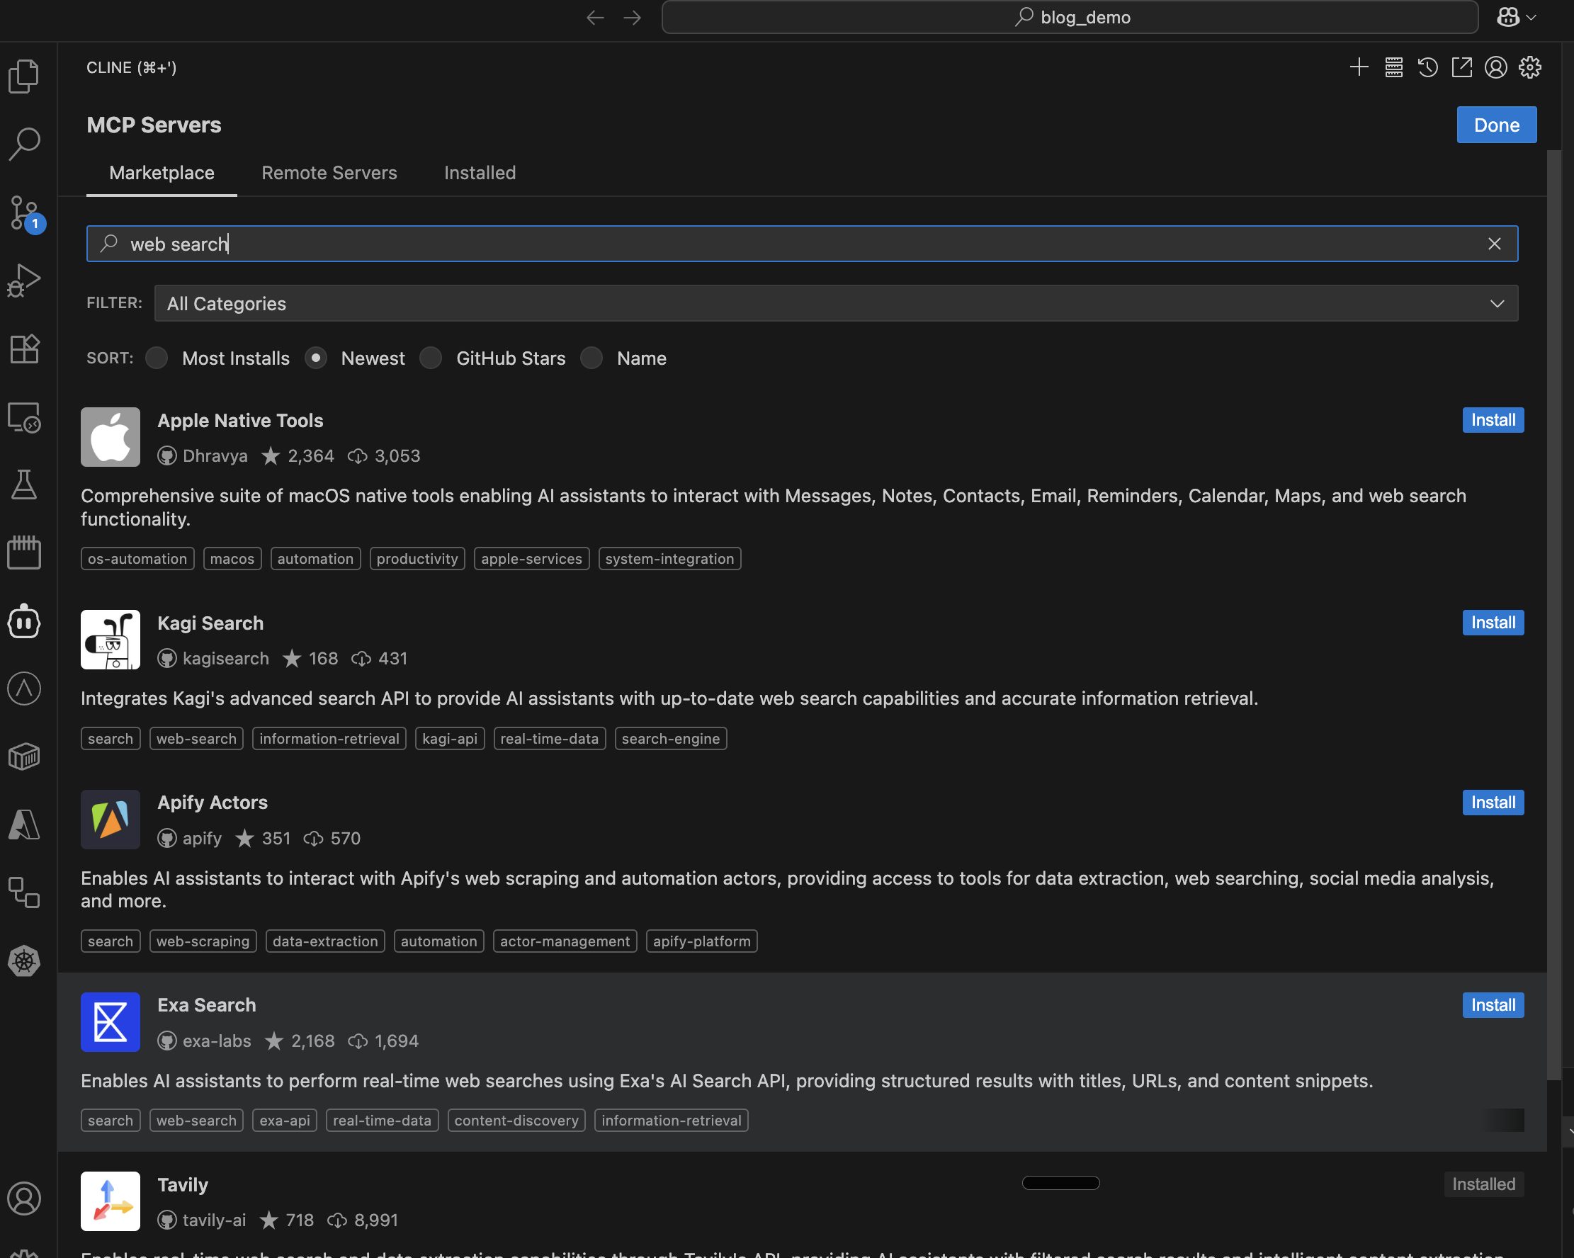1574x1258 pixels.
Task: Click the Apple Native Tools logo
Action: pos(111,436)
